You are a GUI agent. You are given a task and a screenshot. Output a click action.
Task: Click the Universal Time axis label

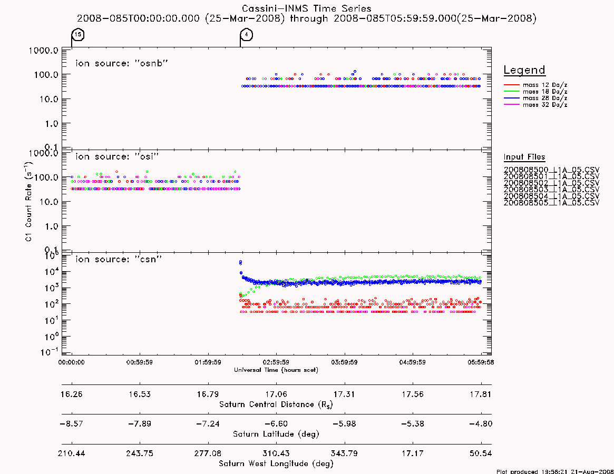pyautogui.click(x=276, y=370)
